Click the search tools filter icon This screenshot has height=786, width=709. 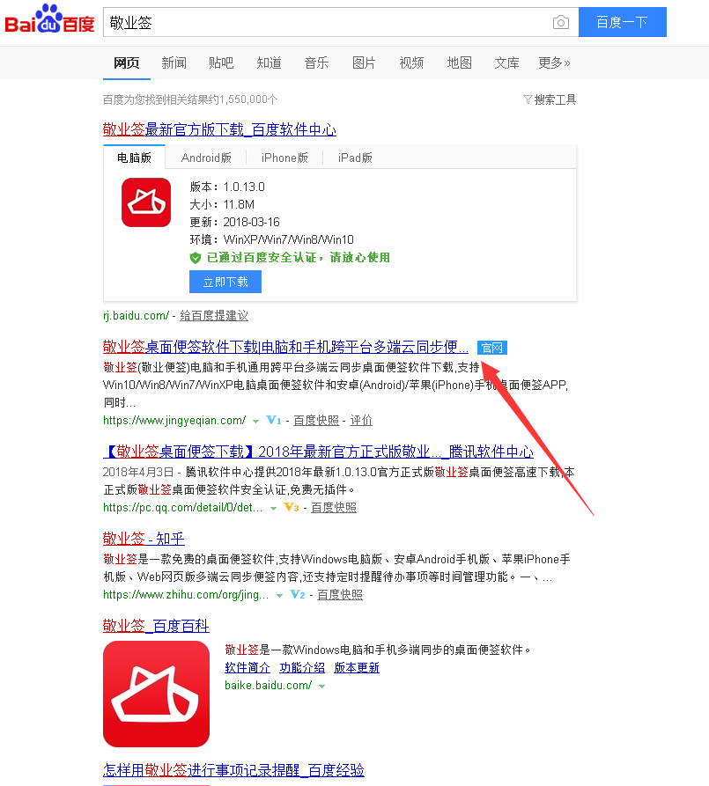(528, 99)
